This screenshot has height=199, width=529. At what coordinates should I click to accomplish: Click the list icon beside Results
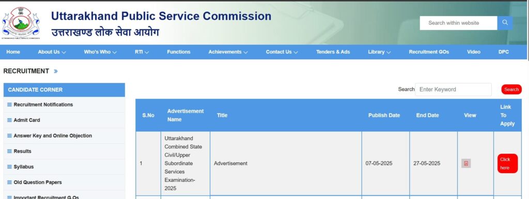(x=9, y=151)
